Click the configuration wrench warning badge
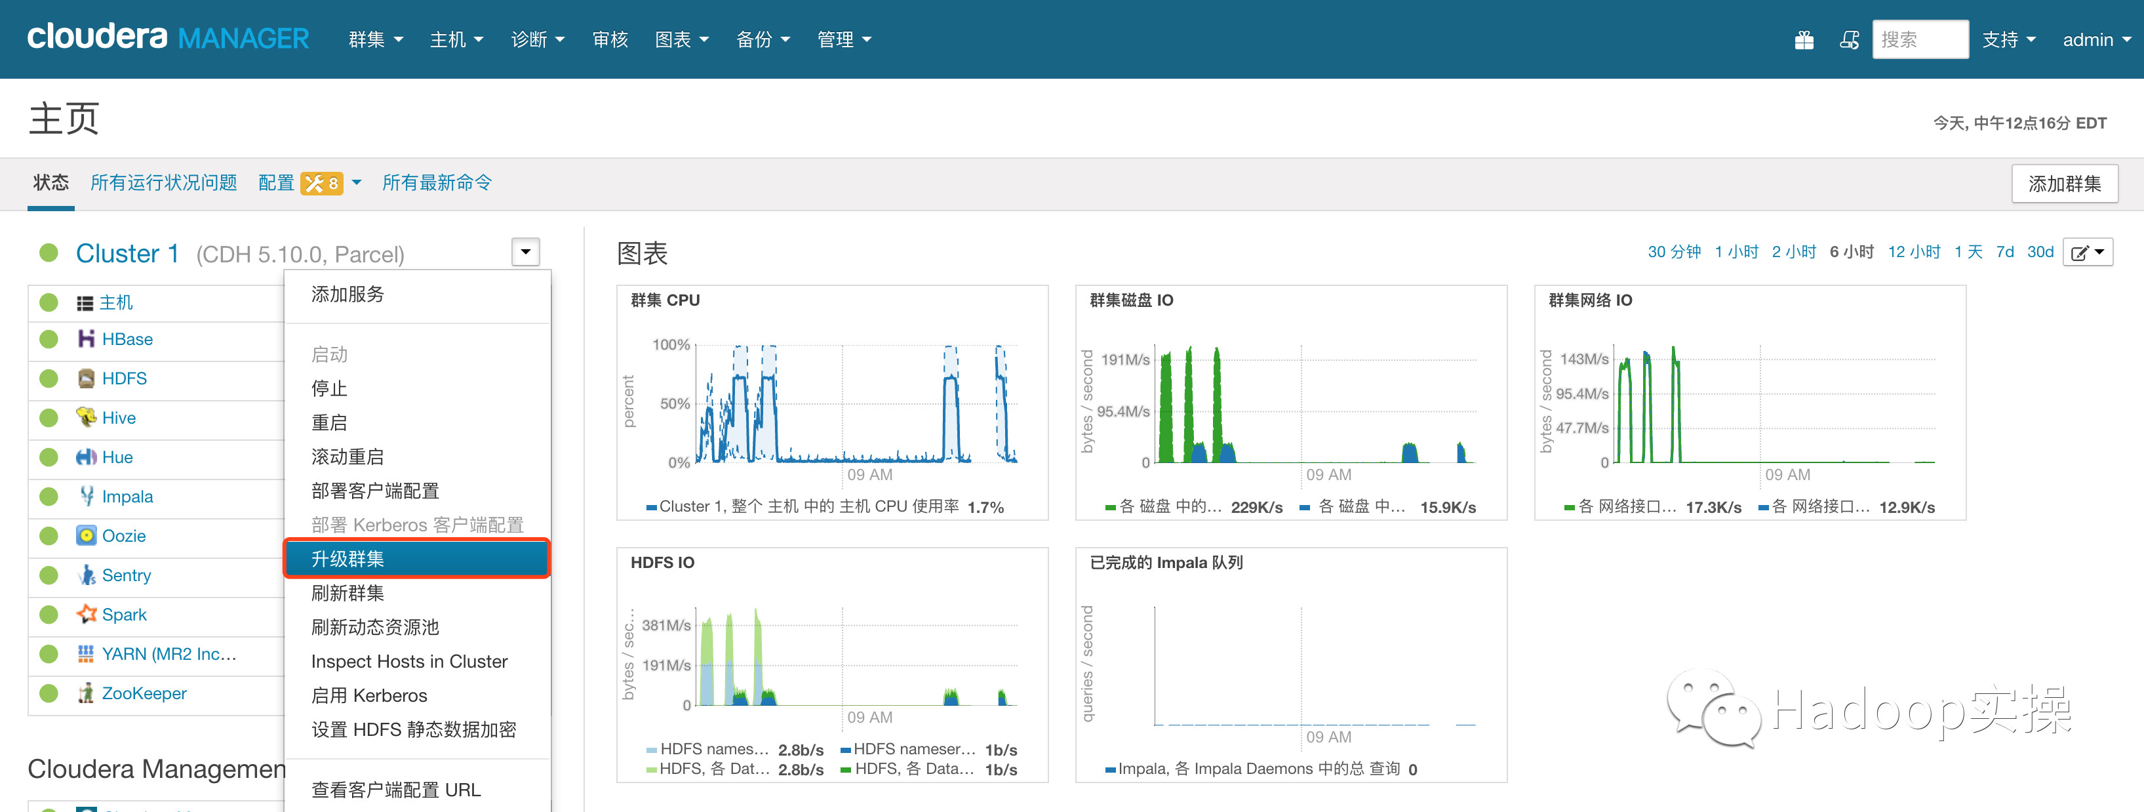 pyautogui.click(x=322, y=183)
